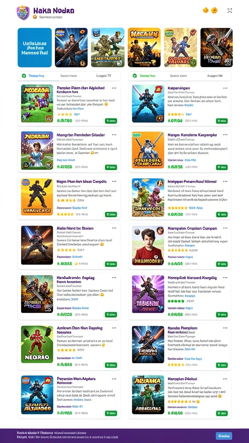Open three-dot menu on Kapaniingen card
The image size is (249, 443).
(x=225, y=88)
